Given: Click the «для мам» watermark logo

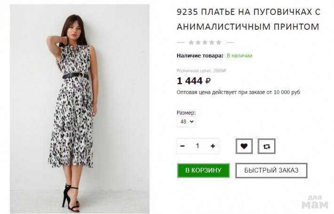Looking at the screenshot, I should coord(314,202).
